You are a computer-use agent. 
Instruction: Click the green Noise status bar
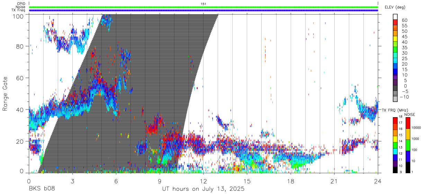pos(204,7)
